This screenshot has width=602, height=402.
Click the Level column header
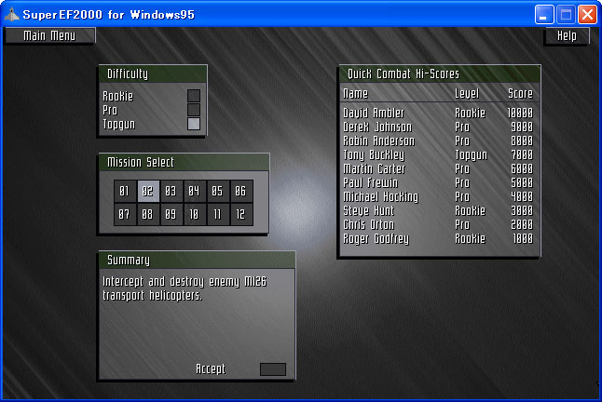coord(467,93)
